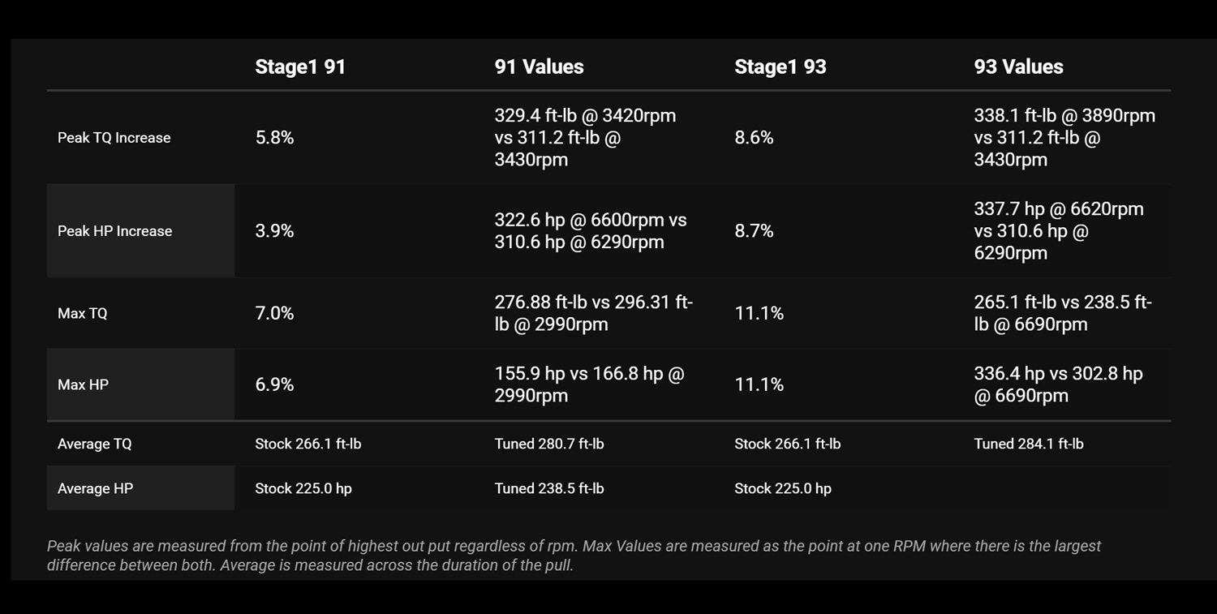The image size is (1217, 614).
Task: Click the Max TQ row label
Action: pyautogui.click(x=83, y=313)
